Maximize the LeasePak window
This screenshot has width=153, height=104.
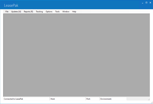pyautogui.click(x=146, y=3)
